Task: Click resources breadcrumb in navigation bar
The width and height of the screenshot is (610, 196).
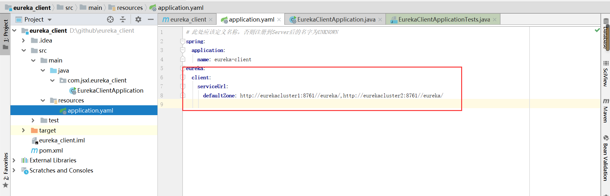Action: 126,8
